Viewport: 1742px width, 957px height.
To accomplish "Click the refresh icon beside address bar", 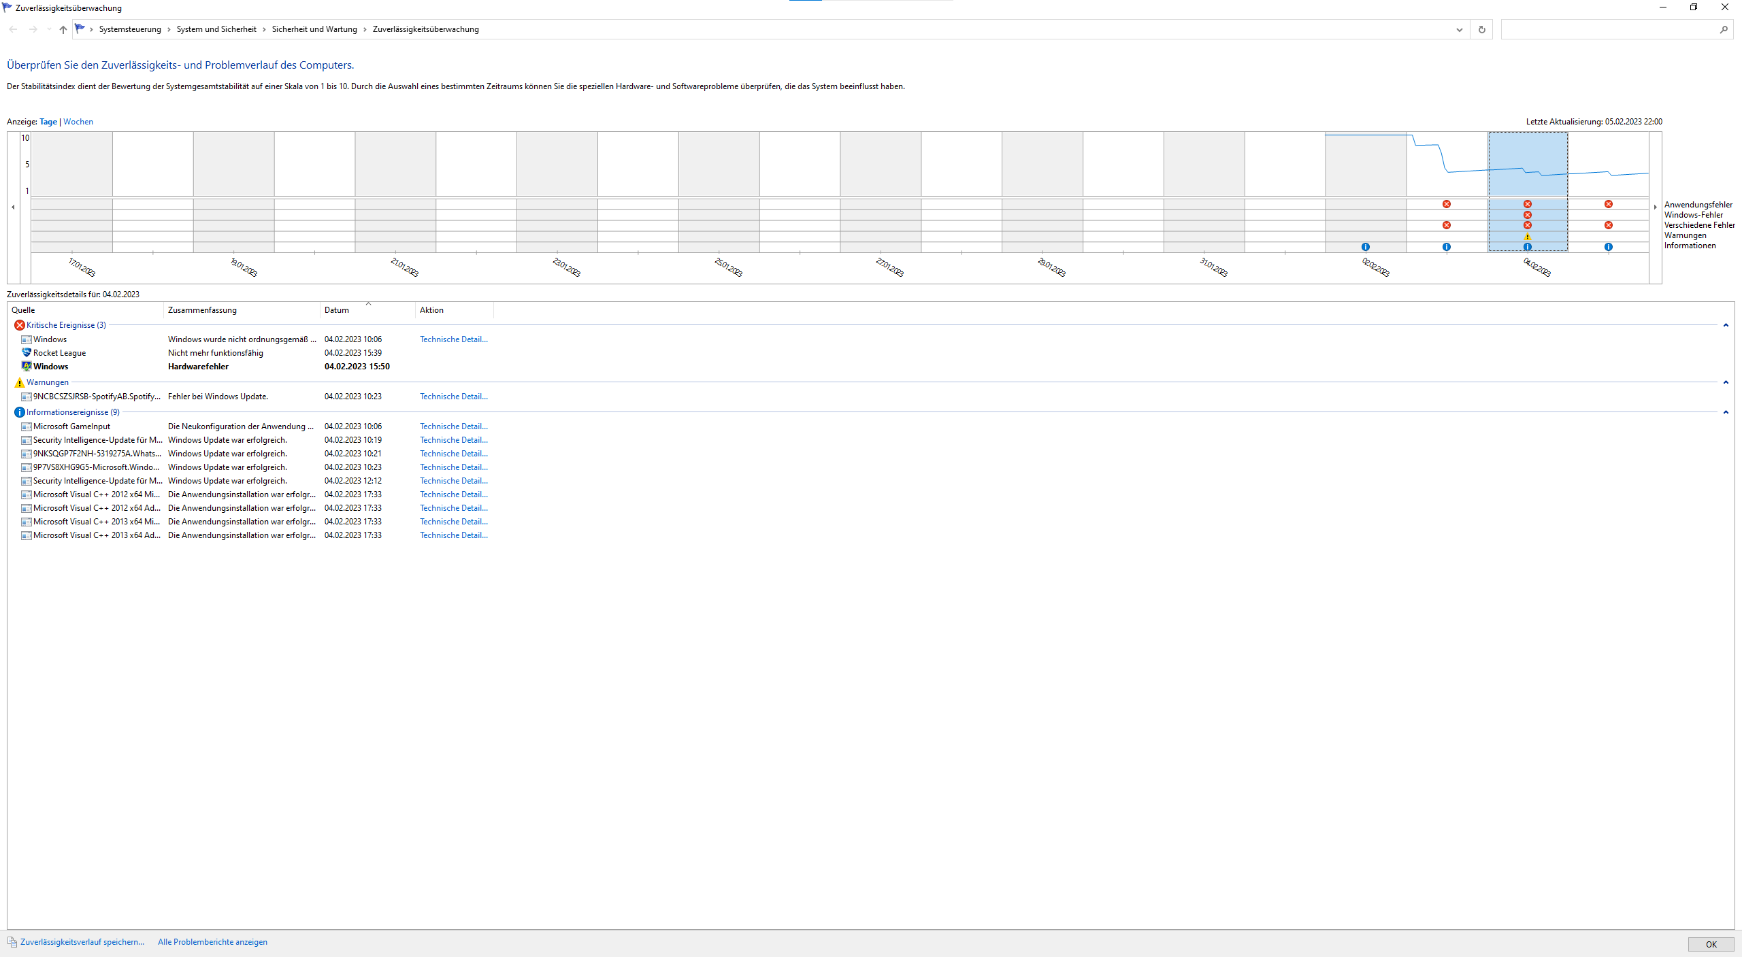I will (x=1481, y=29).
